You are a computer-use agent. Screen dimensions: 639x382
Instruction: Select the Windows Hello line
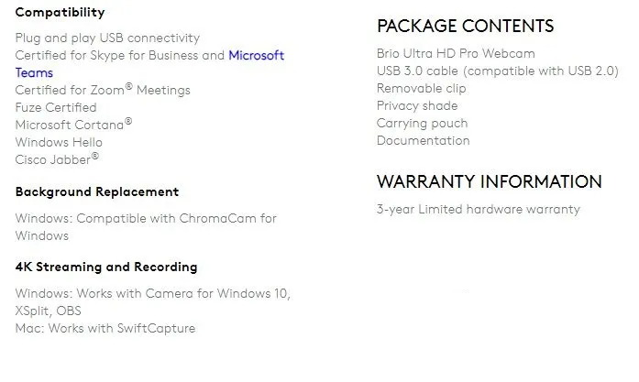coord(59,143)
